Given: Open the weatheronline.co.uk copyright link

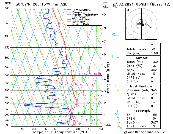Looking at the screenshot, I should point(144,132).
